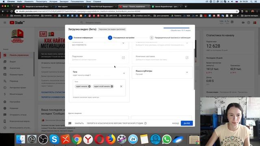
Task: Open Opera from the dock
Action: 99,139
